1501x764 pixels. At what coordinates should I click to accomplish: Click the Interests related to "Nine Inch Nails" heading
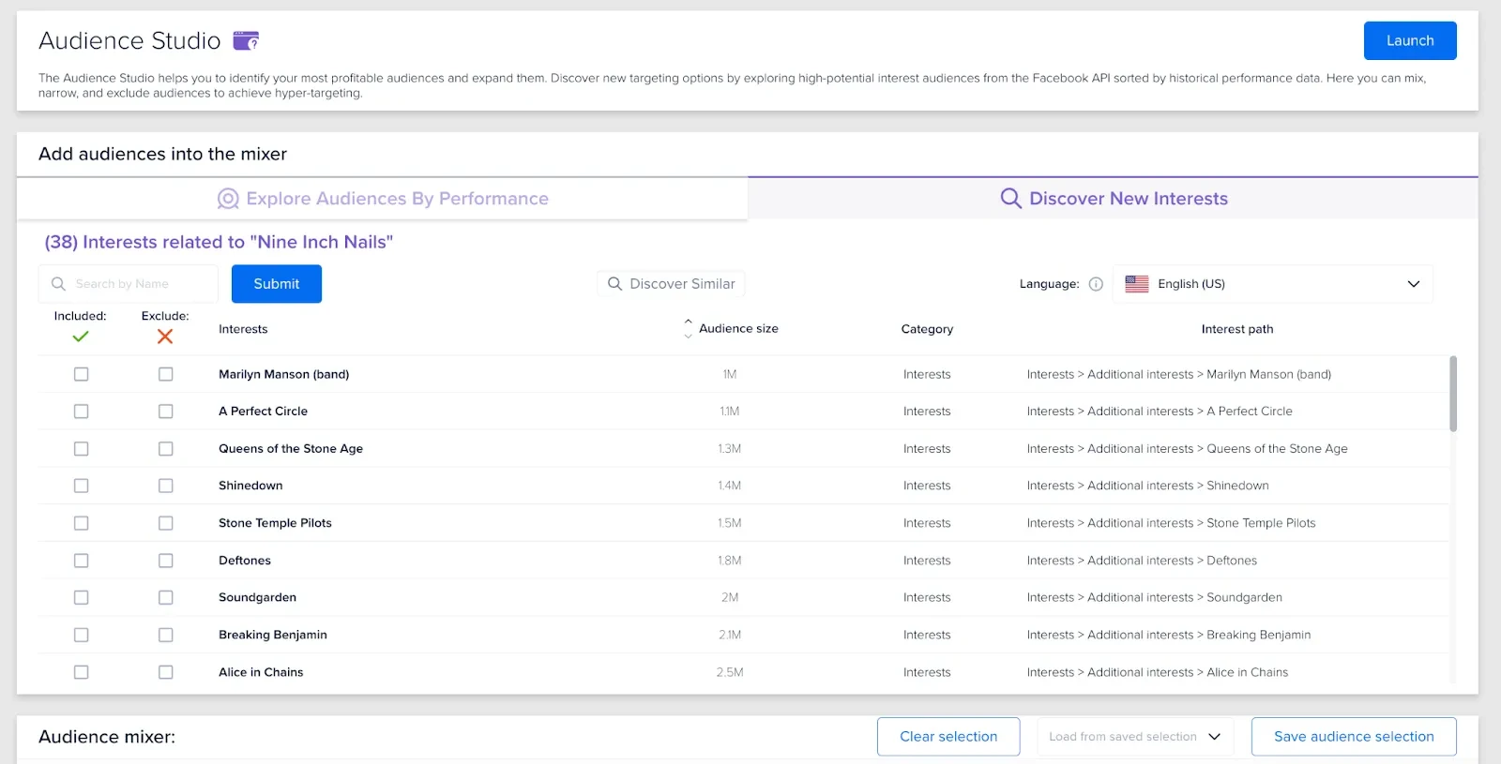[219, 242]
